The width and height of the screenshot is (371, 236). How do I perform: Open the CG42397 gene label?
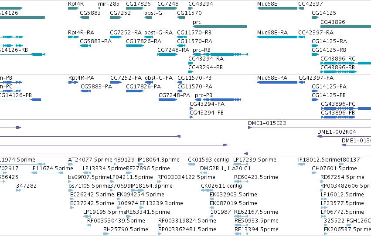click(x=310, y=4)
